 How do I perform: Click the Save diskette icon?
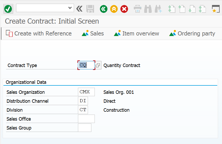click(90, 9)
